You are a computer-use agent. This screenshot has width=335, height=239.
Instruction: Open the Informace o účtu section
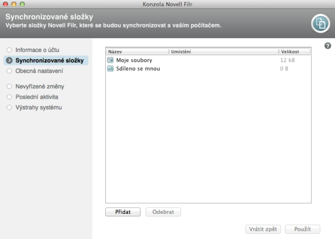coord(37,50)
